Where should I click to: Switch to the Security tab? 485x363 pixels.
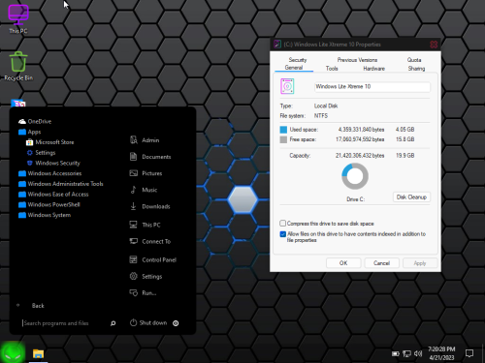pos(298,60)
